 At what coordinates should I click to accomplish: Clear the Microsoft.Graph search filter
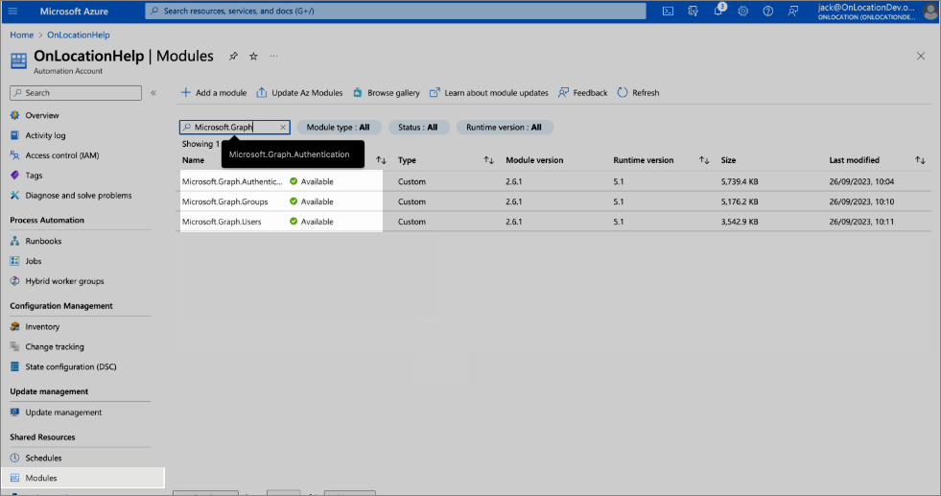(x=282, y=127)
